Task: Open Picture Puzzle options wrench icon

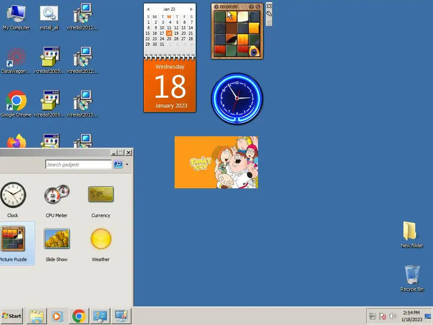Action: [269, 14]
